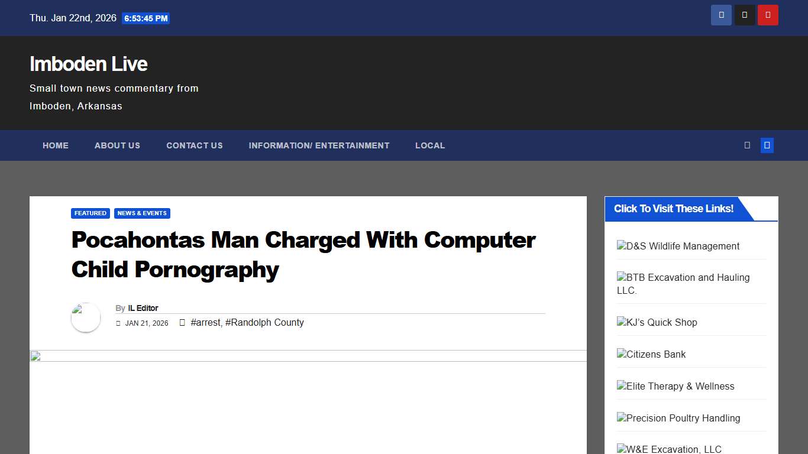Open the IL Editor author link

tap(143, 308)
